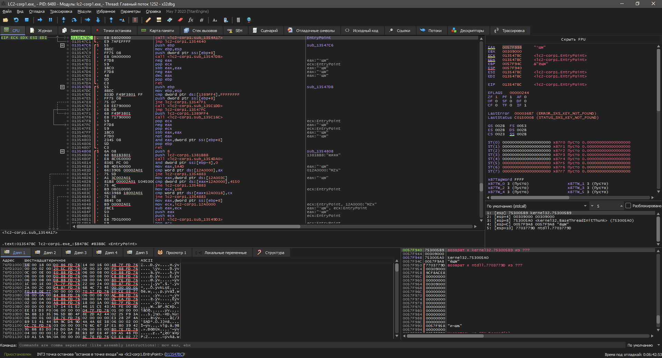Open the hash (#) toolbar icon
The width and height of the screenshot is (662, 358).
tap(202, 20)
